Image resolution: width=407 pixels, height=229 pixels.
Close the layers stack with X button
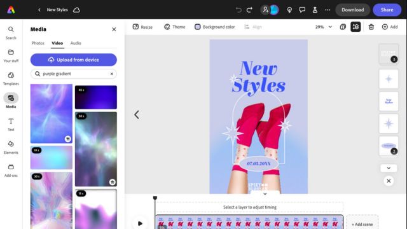coord(389,181)
